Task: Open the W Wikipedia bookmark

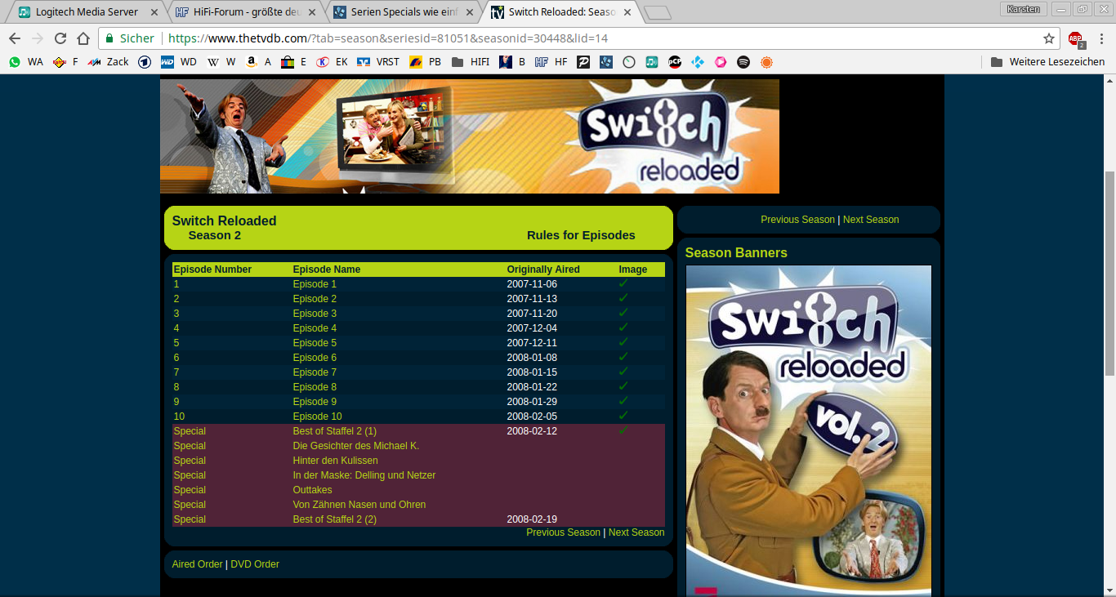Action: tap(221, 62)
